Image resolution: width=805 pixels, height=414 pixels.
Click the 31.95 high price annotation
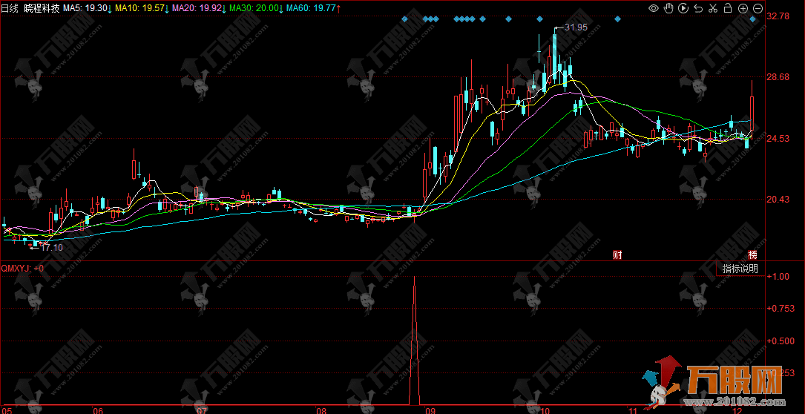coord(575,27)
